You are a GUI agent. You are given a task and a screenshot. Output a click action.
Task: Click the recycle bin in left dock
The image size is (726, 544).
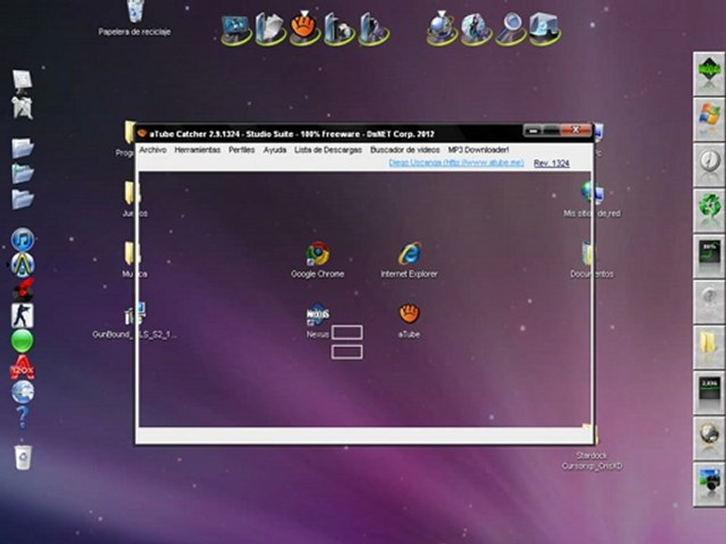(23, 457)
